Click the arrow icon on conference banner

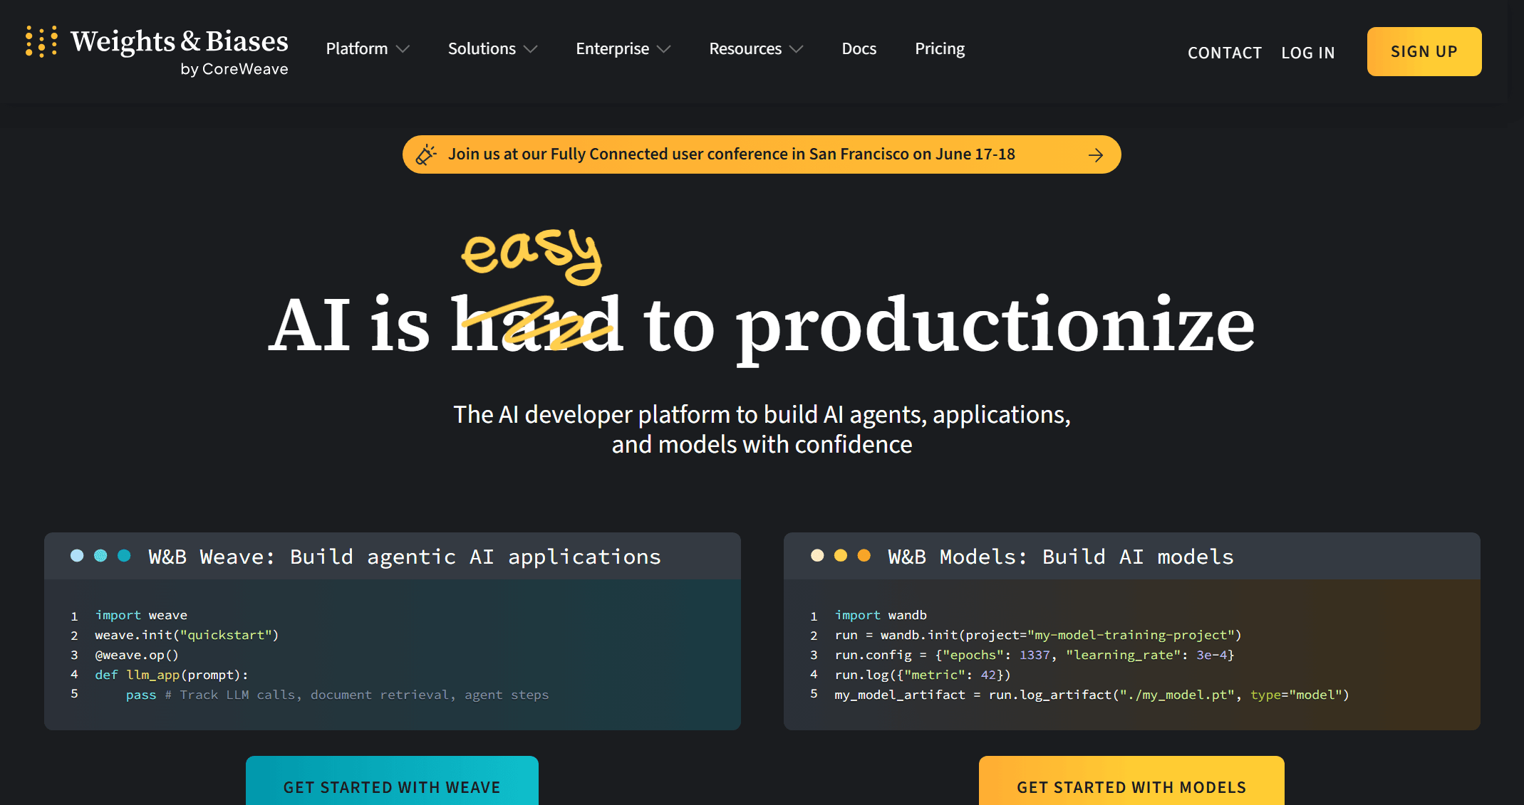pyautogui.click(x=1096, y=155)
